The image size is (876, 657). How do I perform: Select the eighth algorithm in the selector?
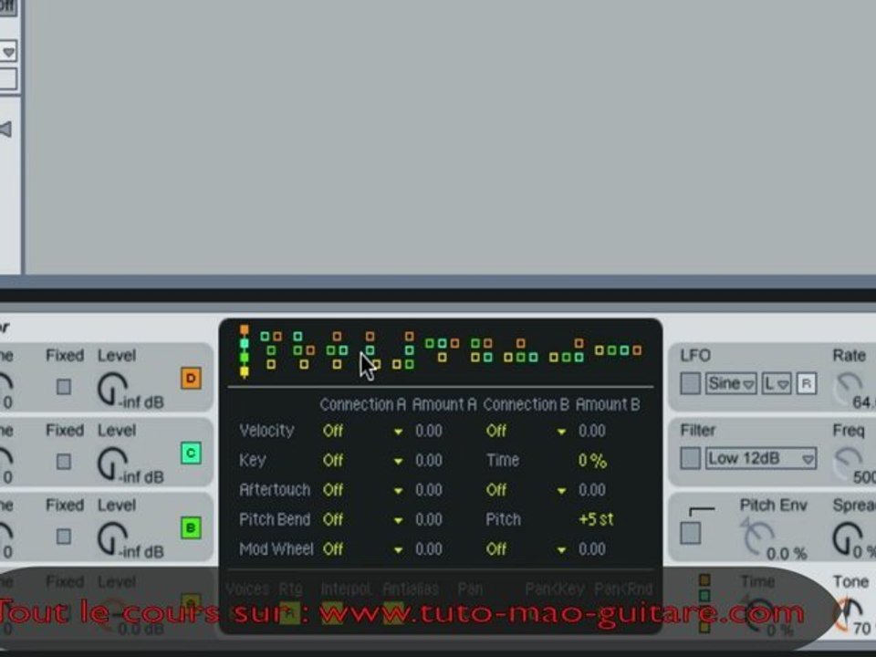pos(482,350)
